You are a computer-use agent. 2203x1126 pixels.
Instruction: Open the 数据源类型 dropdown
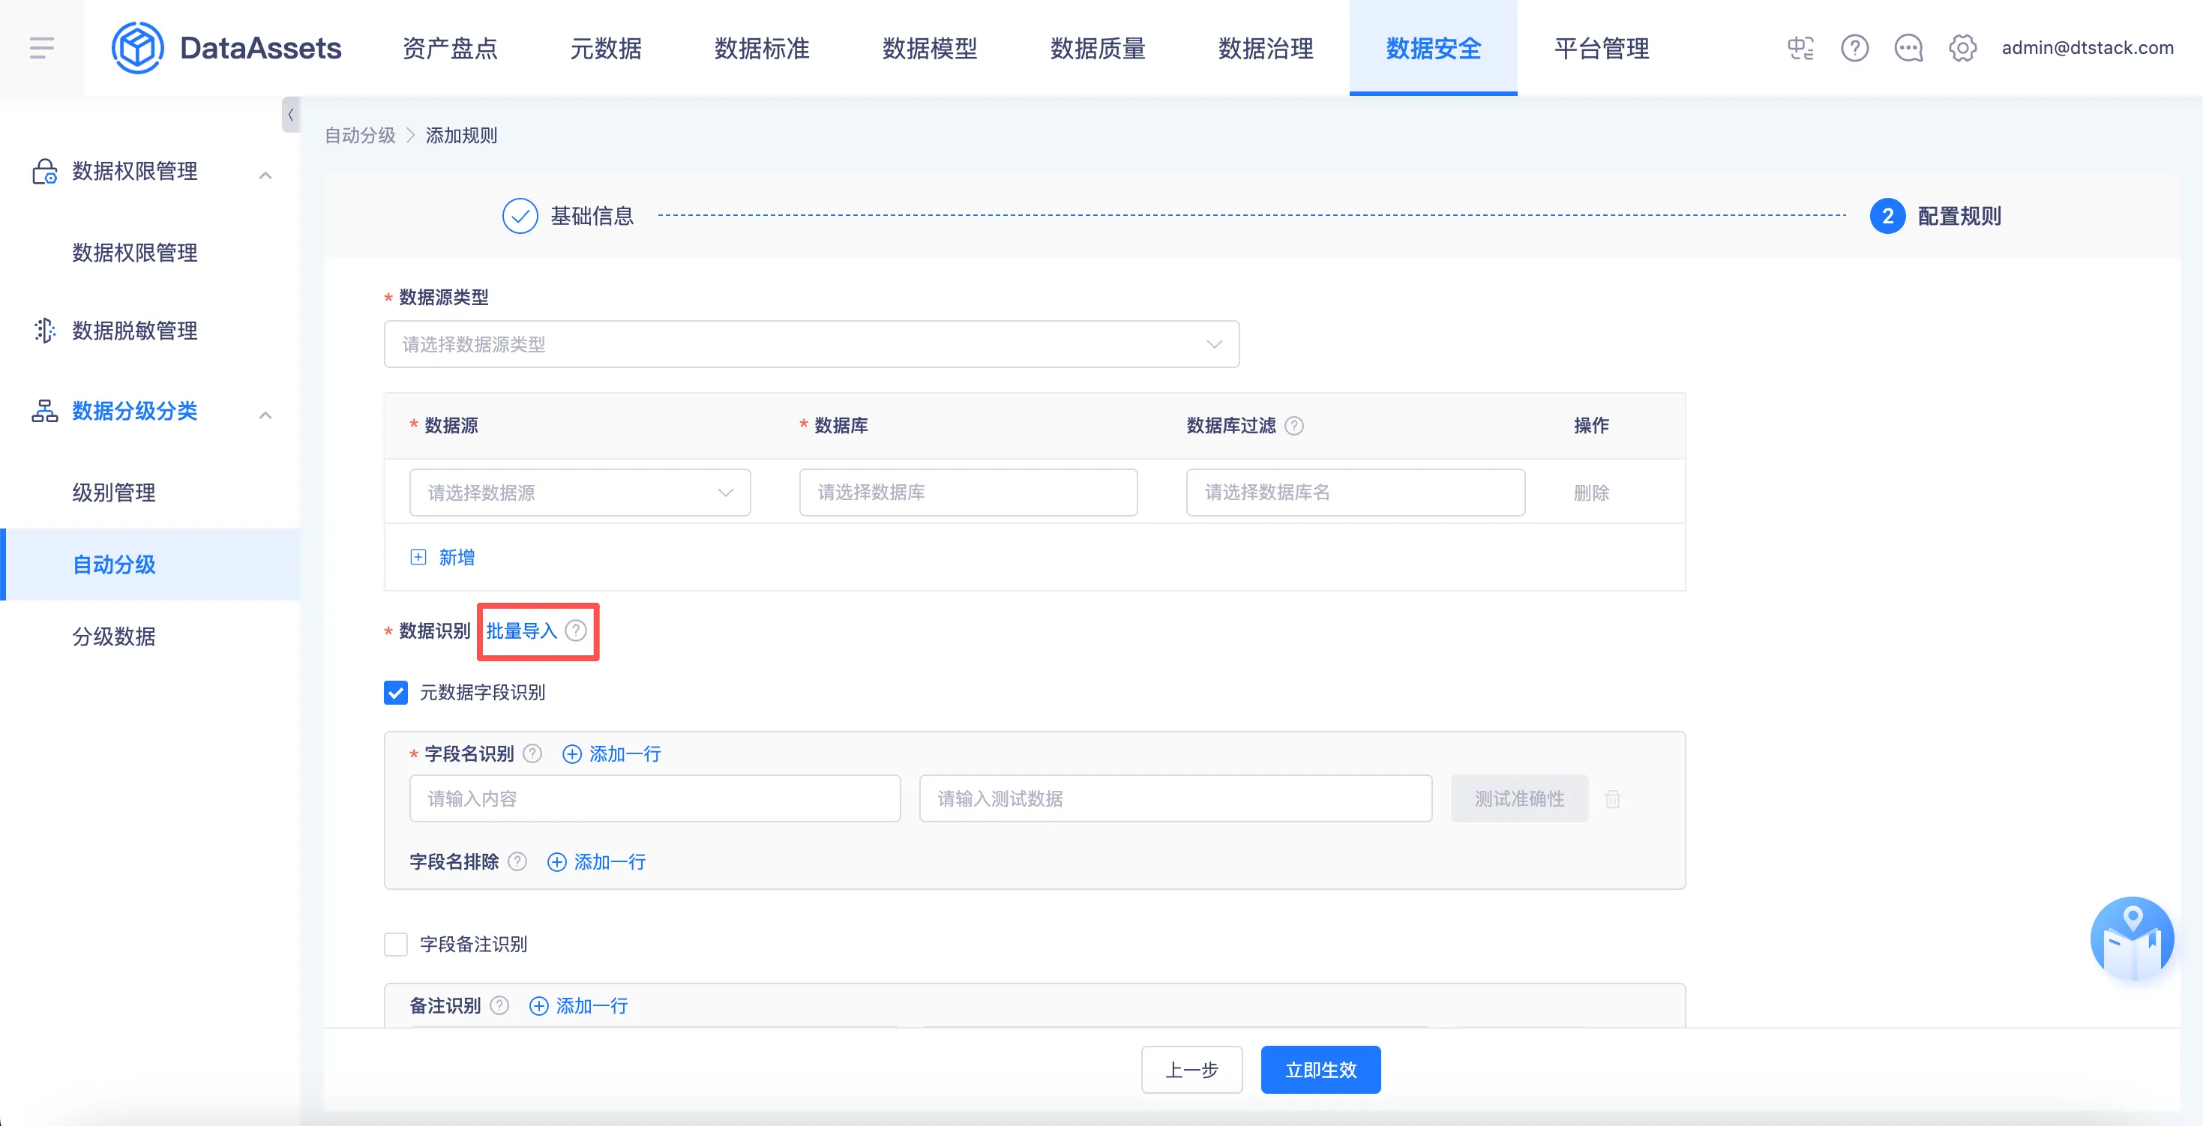point(811,345)
